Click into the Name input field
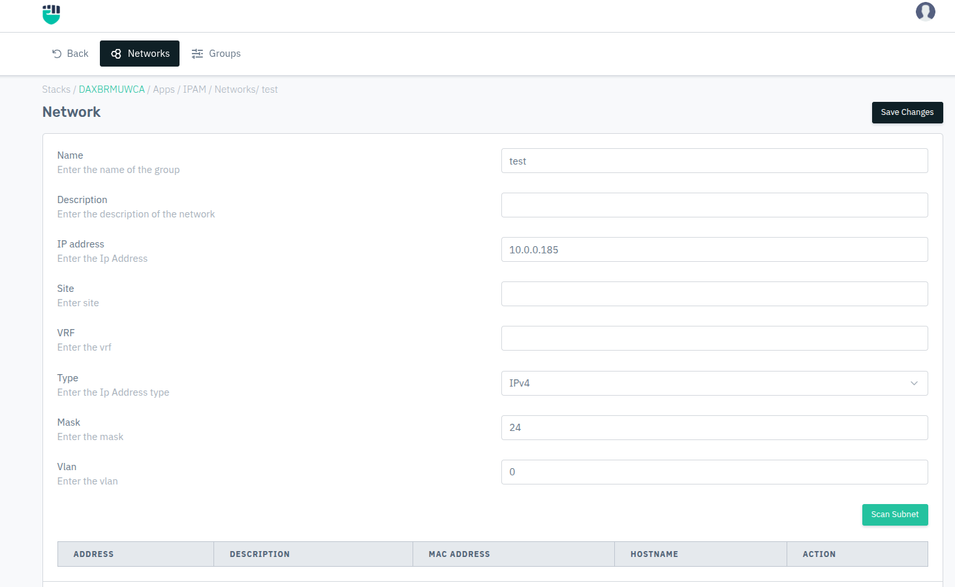This screenshot has width=955, height=587. (x=714, y=161)
